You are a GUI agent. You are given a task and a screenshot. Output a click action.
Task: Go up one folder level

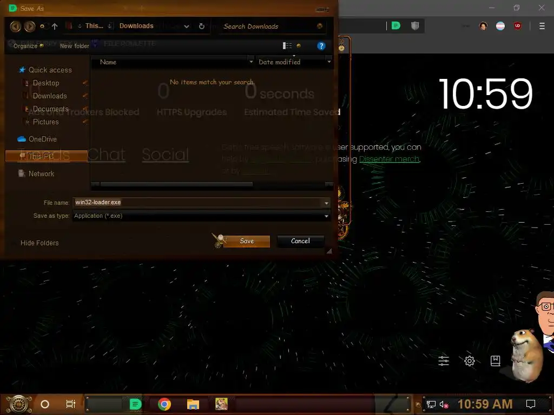(x=55, y=26)
